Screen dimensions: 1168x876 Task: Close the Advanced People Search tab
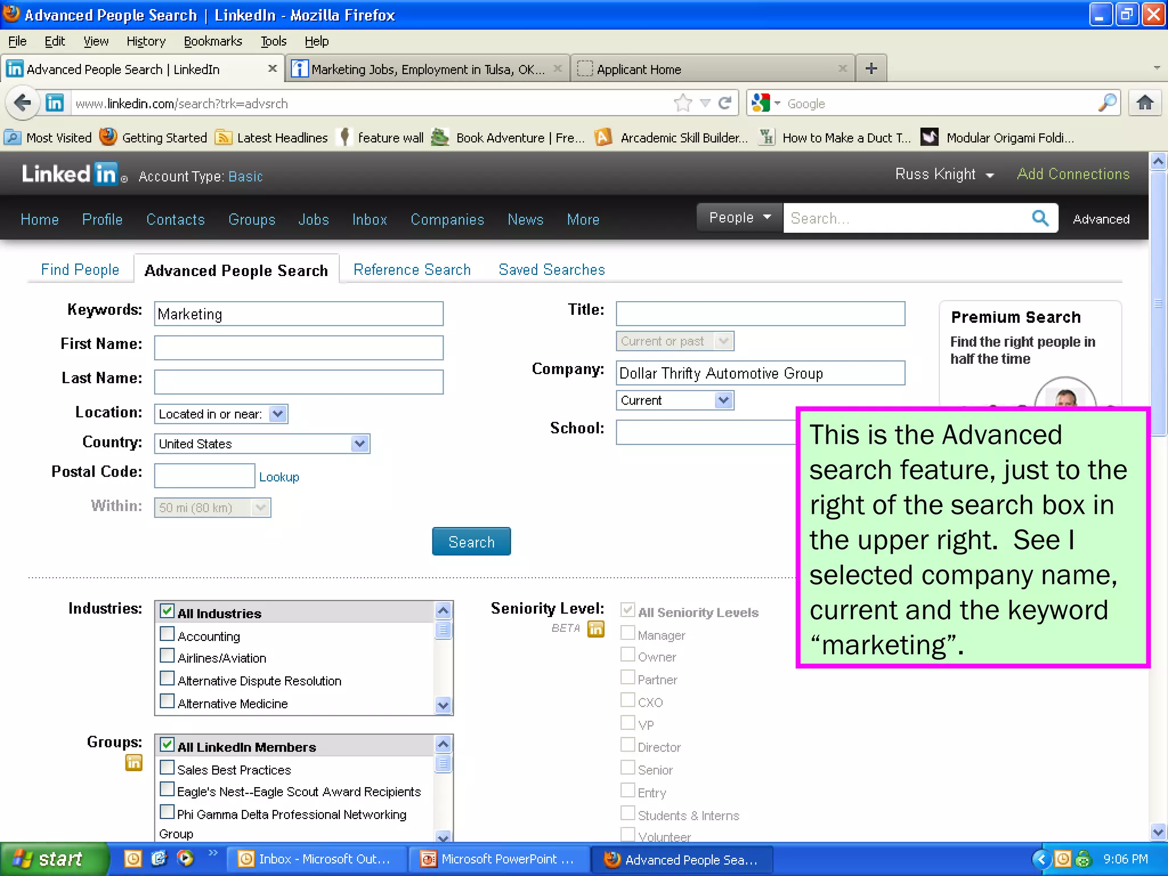273,68
